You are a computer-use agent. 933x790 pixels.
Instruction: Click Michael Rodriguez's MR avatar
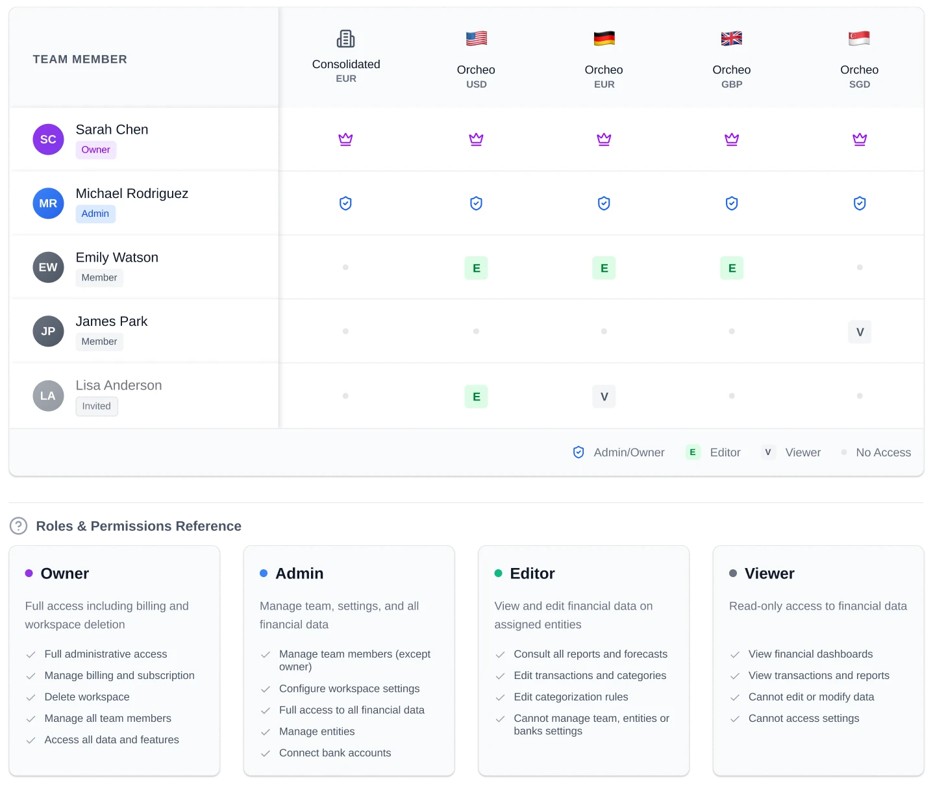coord(48,203)
